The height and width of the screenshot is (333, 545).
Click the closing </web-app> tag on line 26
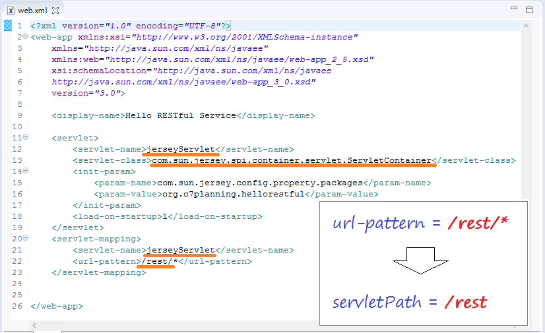pos(57,306)
